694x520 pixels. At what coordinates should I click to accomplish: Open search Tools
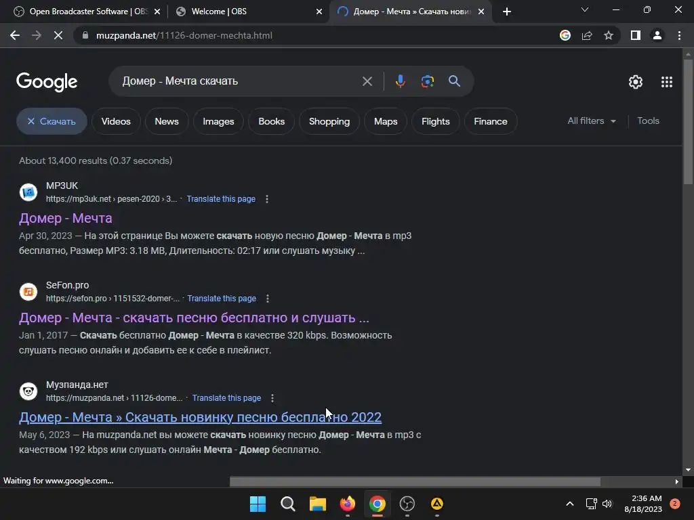(648, 121)
